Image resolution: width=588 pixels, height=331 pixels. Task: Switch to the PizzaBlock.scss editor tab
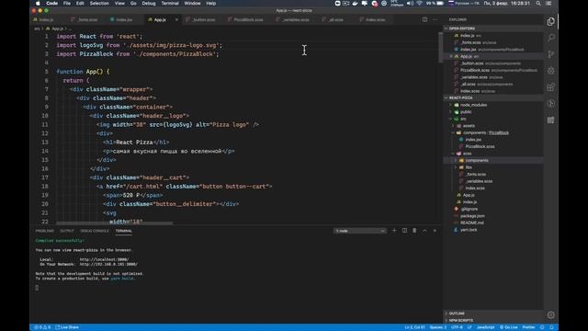[247, 19]
